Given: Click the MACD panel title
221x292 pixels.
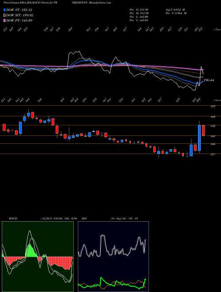Looking at the screenshot, I should [x=13, y=218].
